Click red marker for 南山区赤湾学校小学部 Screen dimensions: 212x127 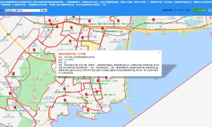[15, 108]
